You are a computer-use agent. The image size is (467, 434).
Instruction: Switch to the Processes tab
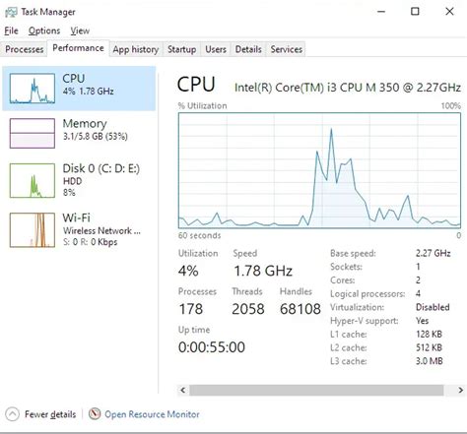(x=25, y=49)
